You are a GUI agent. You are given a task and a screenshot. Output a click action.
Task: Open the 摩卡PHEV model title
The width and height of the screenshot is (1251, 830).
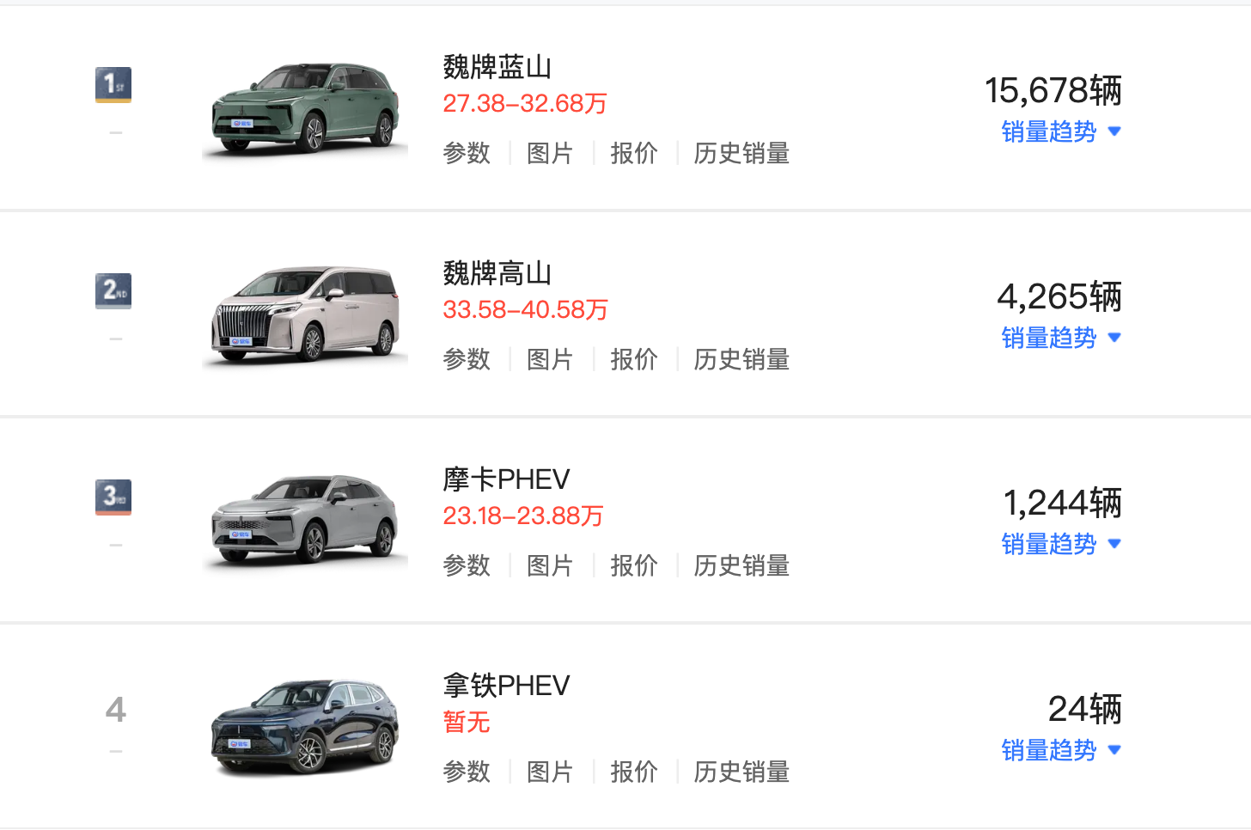[506, 479]
